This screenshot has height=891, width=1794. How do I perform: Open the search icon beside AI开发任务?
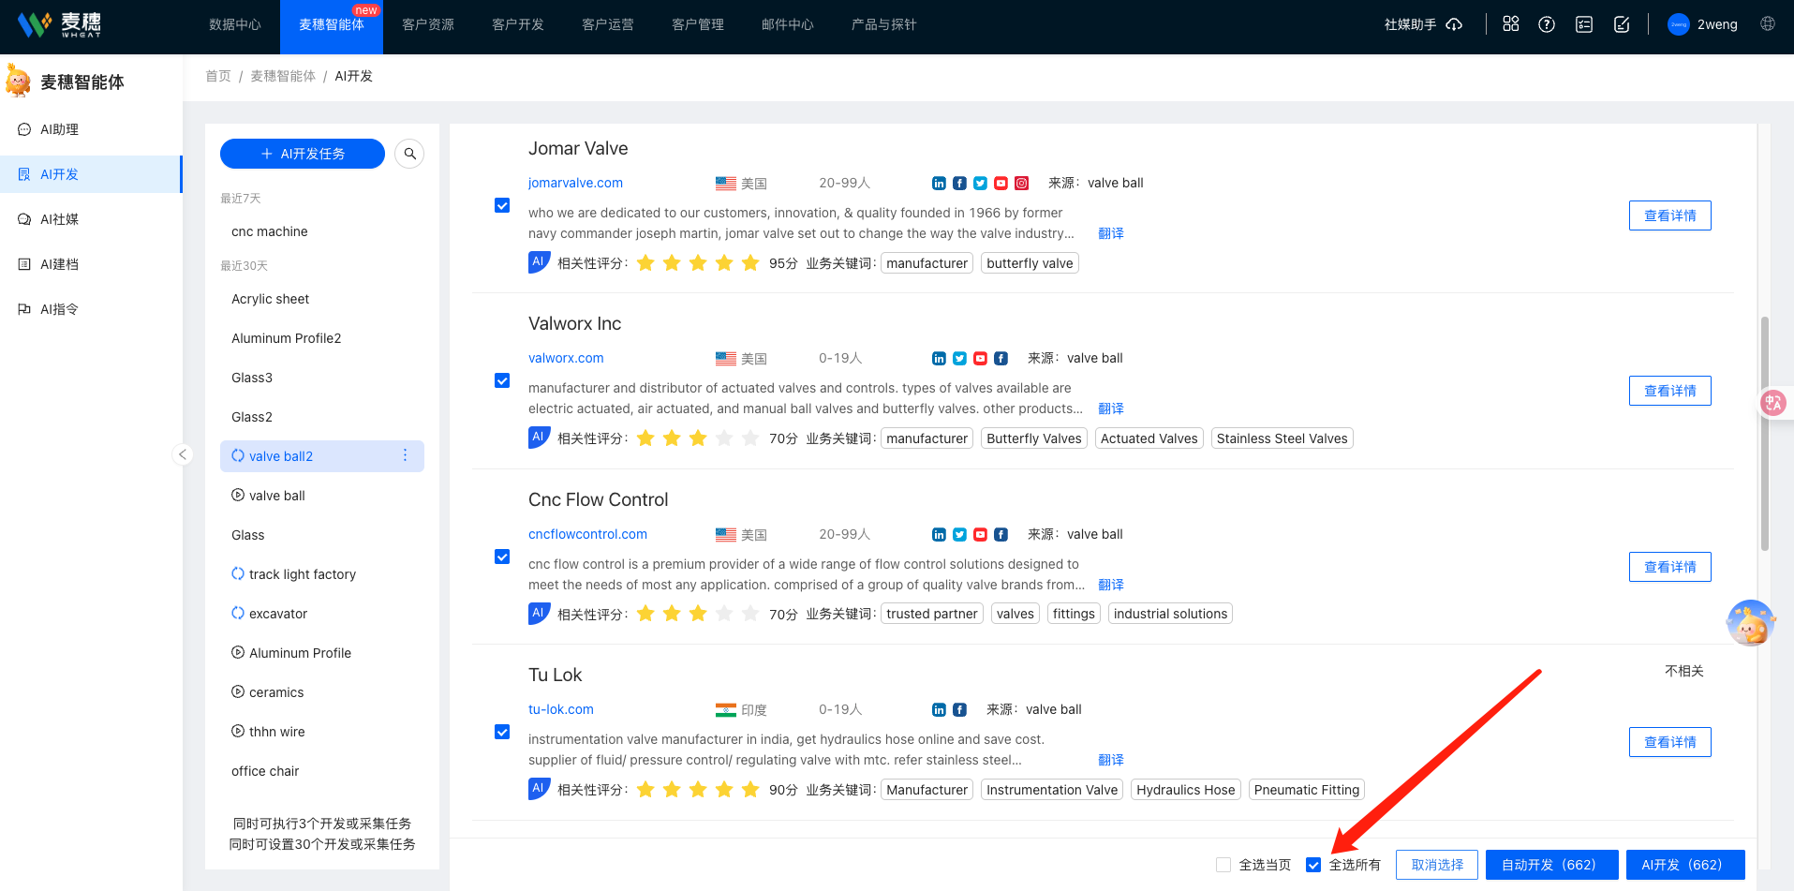[409, 154]
